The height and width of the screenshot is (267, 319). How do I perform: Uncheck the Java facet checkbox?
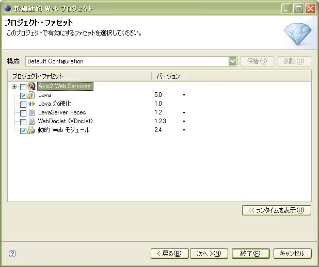point(23,96)
